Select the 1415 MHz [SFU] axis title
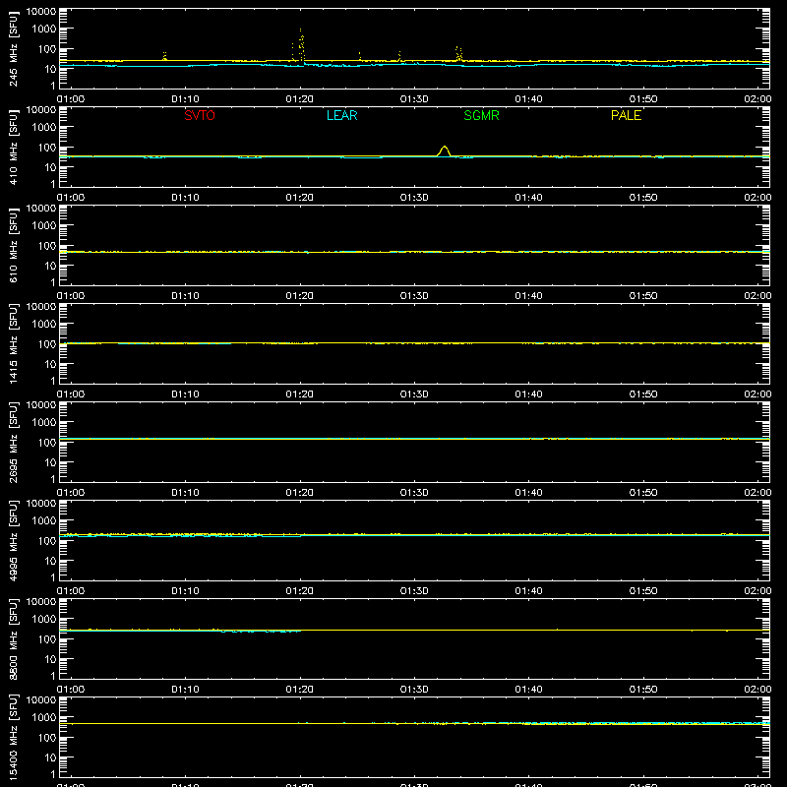Image resolution: width=787 pixels, height=787 pixels. 13,343
